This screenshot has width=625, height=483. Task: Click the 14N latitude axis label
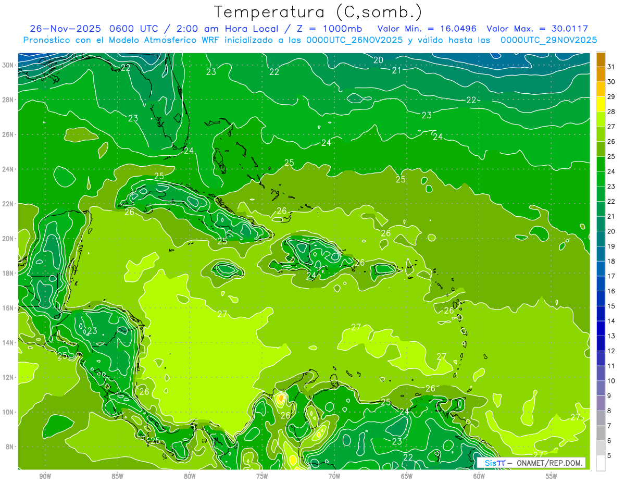tap(8, 342)
